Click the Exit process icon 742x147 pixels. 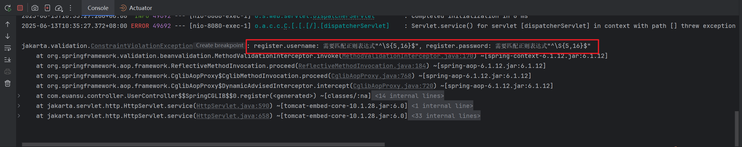pyautogui.click(x=47, y=8)
